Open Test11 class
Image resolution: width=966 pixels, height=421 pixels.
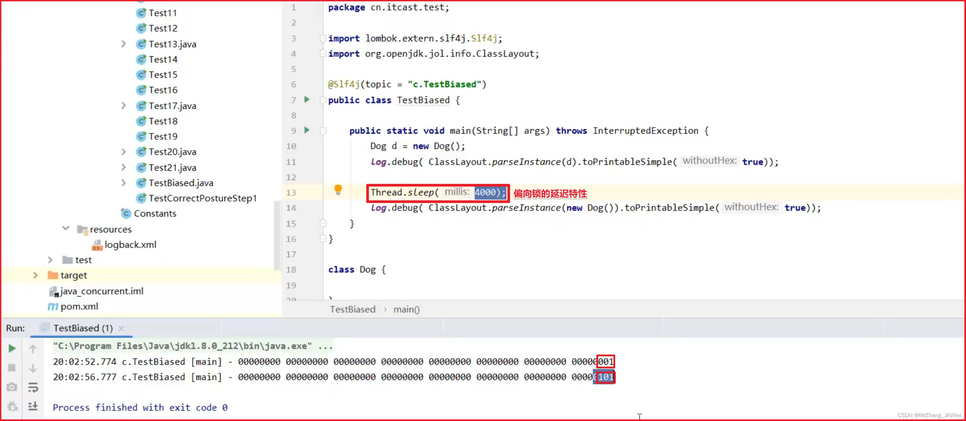(156, 13)
